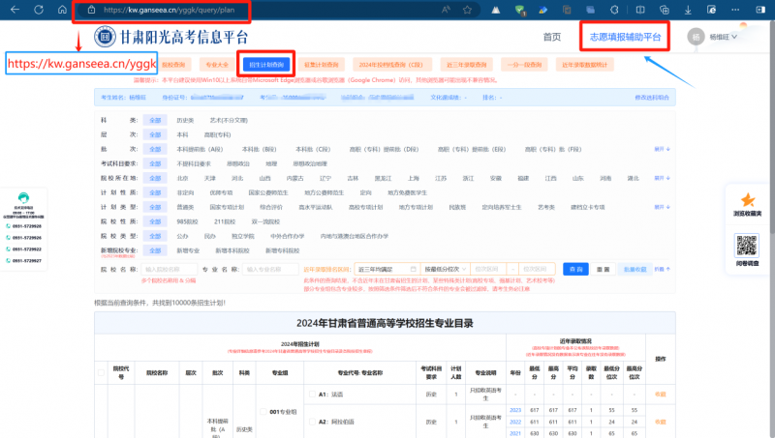Click the lock icon in the address bar
Image resolution: width=775 pixels, height=438 pixels.
coord(90,9)
